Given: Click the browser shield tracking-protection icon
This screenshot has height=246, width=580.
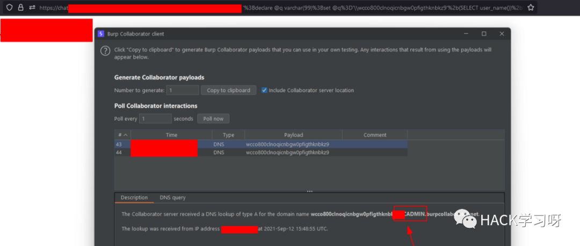Looking at the screenshot, I should click(x=10, y=8).
